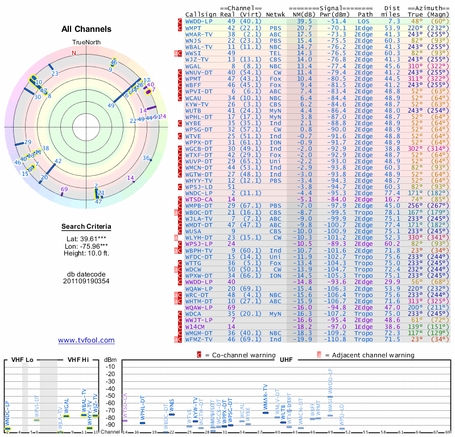The height and width of the screenshot is (437, 455).
Task: Click the 'VHF Hi' chart heading
Action: pyautogui.click(x=78, y=360)
